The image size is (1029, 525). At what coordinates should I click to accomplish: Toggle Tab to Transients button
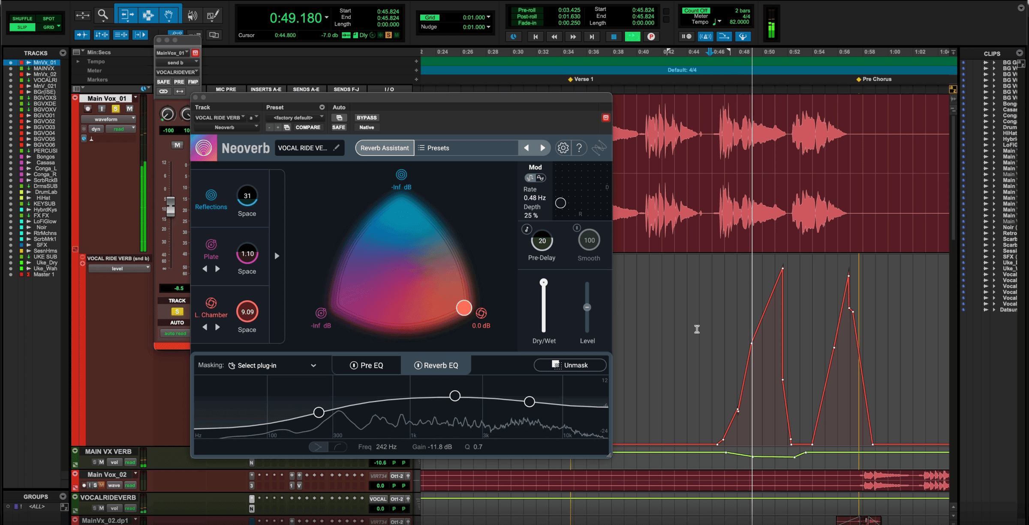point(82,35)
